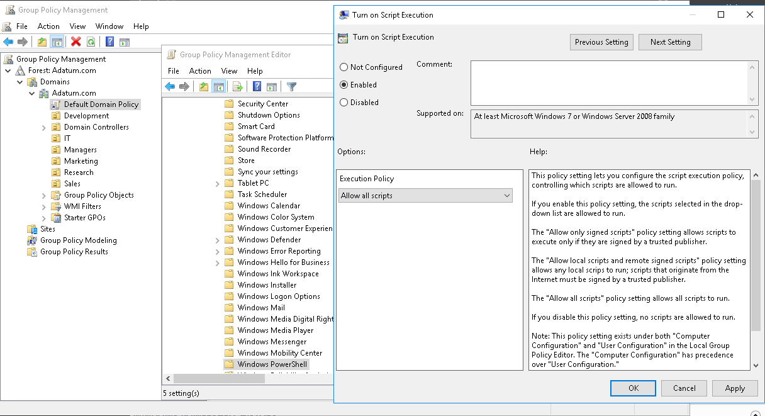765x416 pixels.
Task: Click the Filter funnel icon in Editor toolbar
Action: 291,87
